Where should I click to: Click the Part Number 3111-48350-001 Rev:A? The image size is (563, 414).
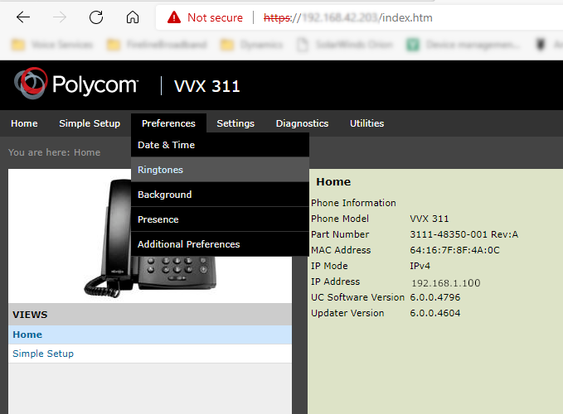click(x=464, y=234)
